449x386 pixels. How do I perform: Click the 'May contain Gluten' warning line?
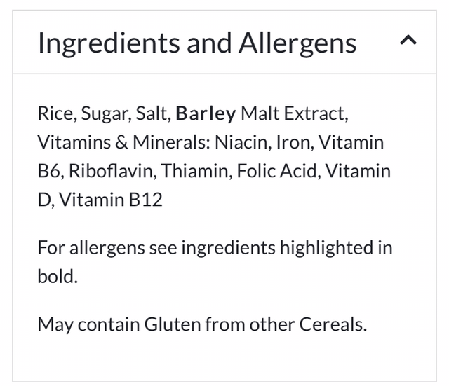(202, 325)
